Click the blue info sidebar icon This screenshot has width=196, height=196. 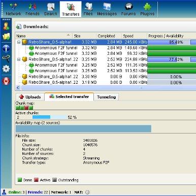click(6, 48)
